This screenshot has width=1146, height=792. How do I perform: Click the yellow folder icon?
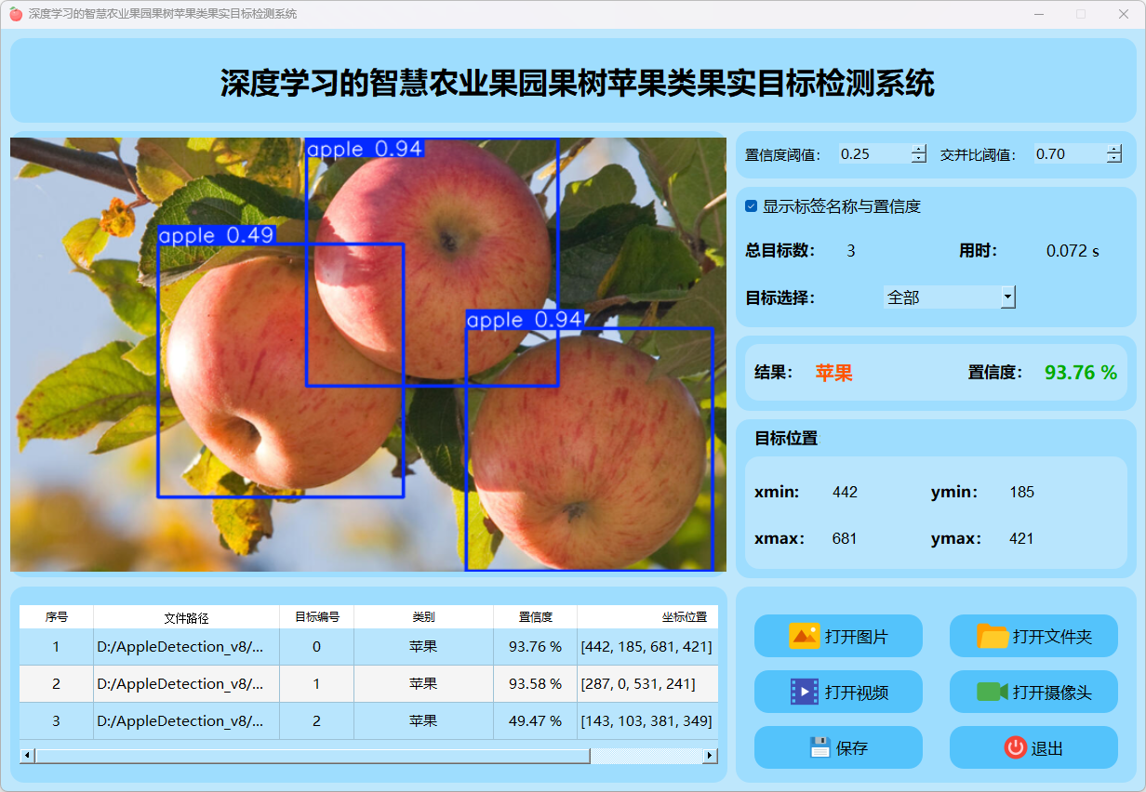993,636
